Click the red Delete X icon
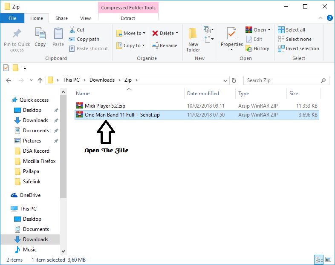This screenshot has width=335, height=265. (155, 33)
